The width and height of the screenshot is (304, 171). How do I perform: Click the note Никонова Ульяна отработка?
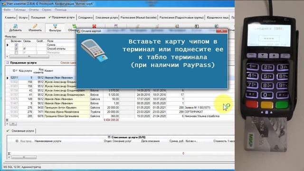202,116
